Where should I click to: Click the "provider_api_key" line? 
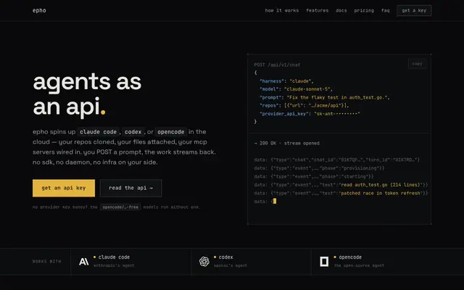pos(310,114)
